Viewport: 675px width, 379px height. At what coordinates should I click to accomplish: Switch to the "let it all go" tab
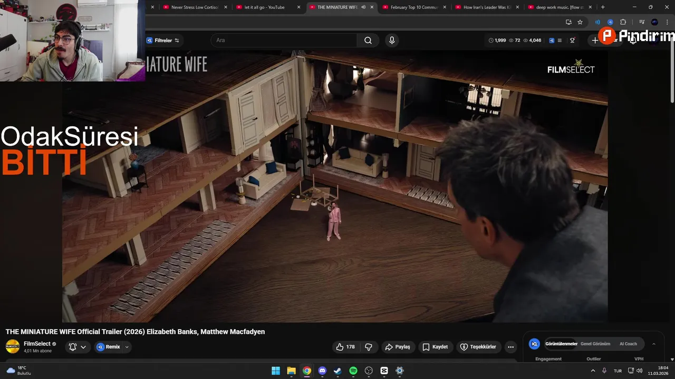264,7
